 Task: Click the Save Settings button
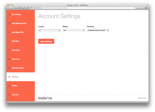click(46, 41)
